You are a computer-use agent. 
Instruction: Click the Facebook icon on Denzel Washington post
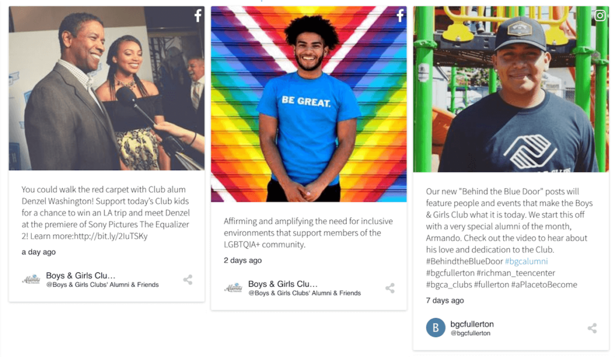(198, 16)
